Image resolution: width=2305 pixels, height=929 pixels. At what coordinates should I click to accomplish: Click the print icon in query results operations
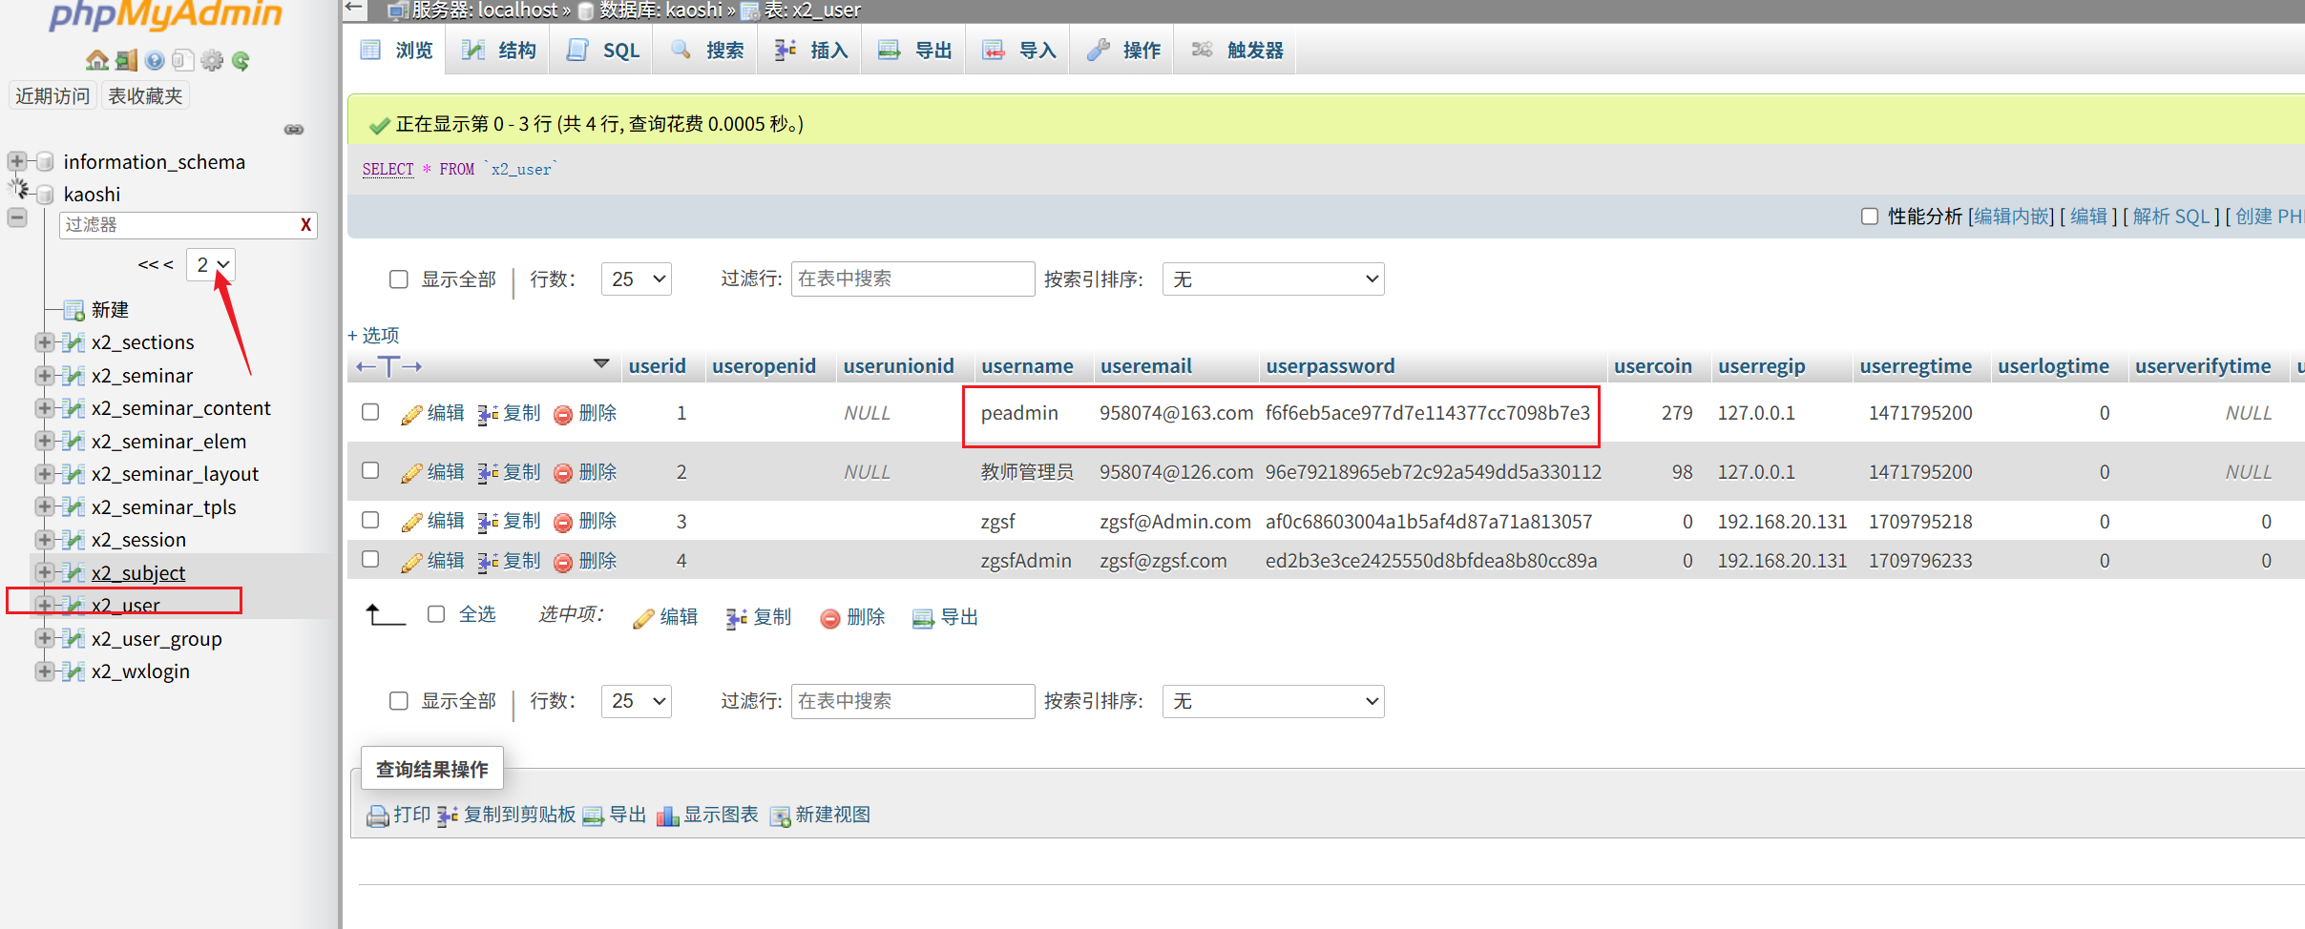tap(378, 815)
